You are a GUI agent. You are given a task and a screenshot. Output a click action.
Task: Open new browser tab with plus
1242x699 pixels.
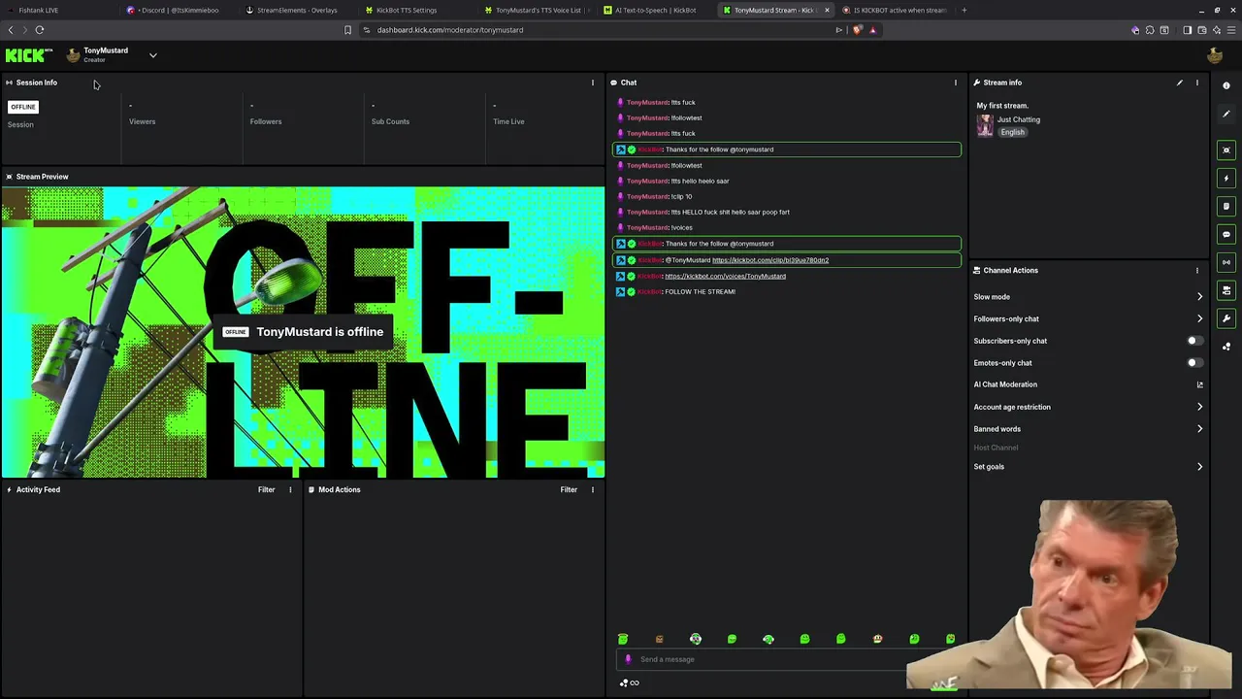(x=964, y=10)
